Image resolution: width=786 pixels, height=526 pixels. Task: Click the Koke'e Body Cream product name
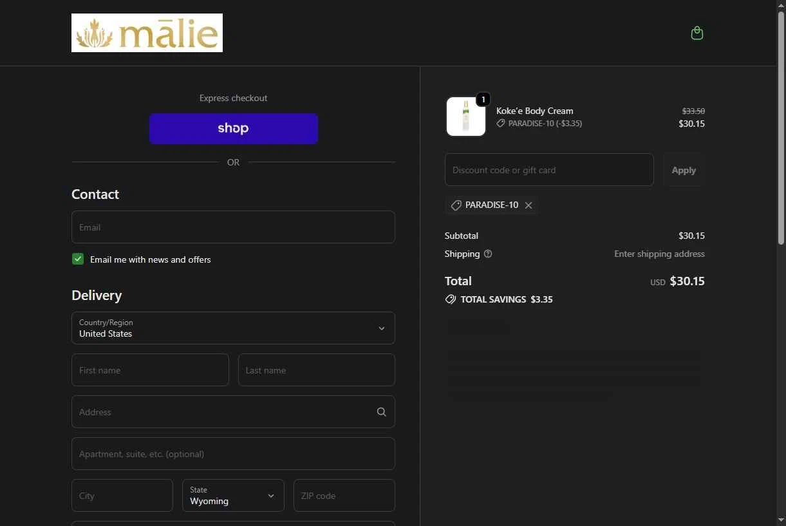coord(534,111)
